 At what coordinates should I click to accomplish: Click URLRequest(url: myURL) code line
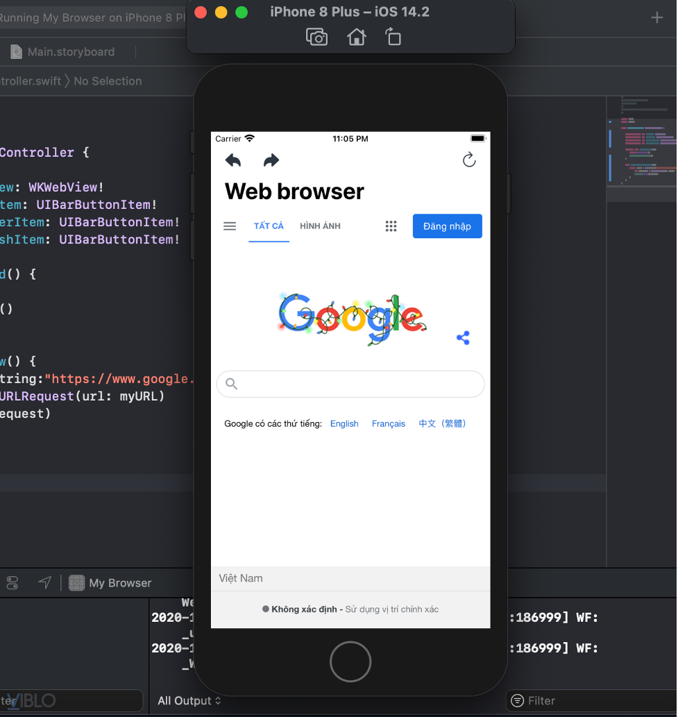point(82,396)
